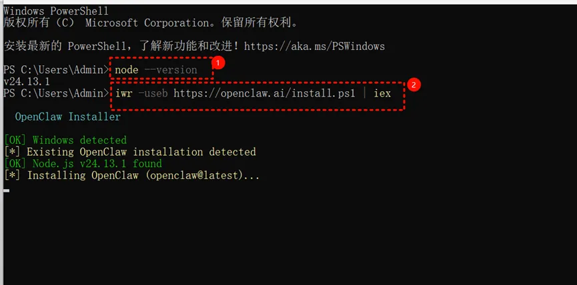Click the '-useb' parameter text
Screen dimensions: 577x285
(153, 93)
